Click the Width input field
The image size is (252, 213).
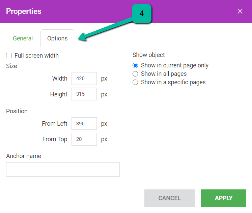(x=84, y=79)
